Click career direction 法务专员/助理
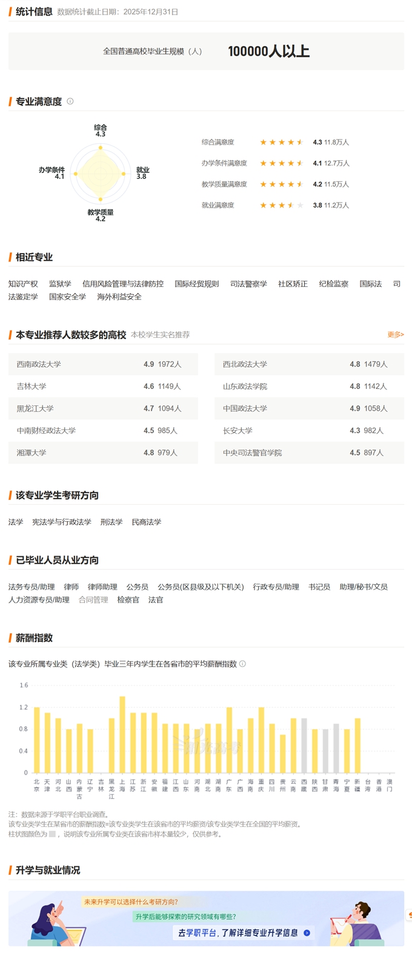The height and width of the screenshot is (961, 412). [x=32, y=587]
